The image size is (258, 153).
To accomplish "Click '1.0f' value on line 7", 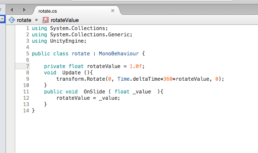I will pos(136,66).
